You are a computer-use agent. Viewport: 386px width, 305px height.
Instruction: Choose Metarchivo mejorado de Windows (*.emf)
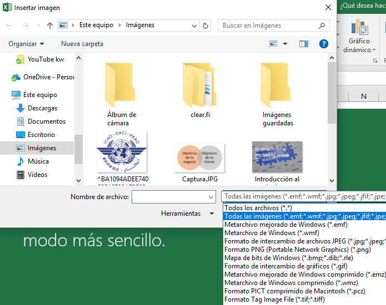pyautogui.click(x=304, y=225)
